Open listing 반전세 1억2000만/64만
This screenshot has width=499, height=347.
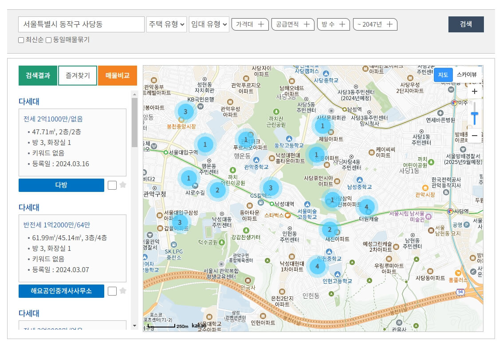pos(57,225)
